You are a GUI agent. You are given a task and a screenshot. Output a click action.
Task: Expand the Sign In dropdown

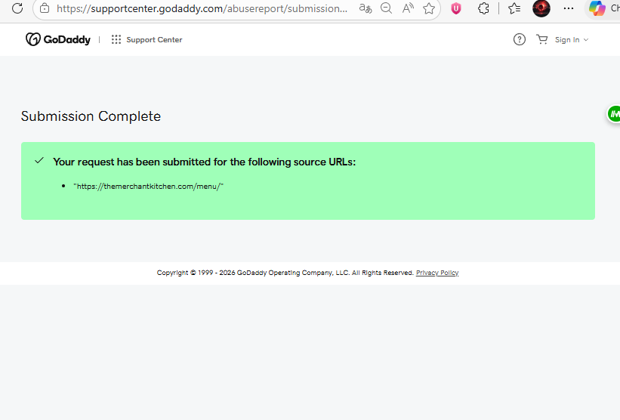(572, 39)
